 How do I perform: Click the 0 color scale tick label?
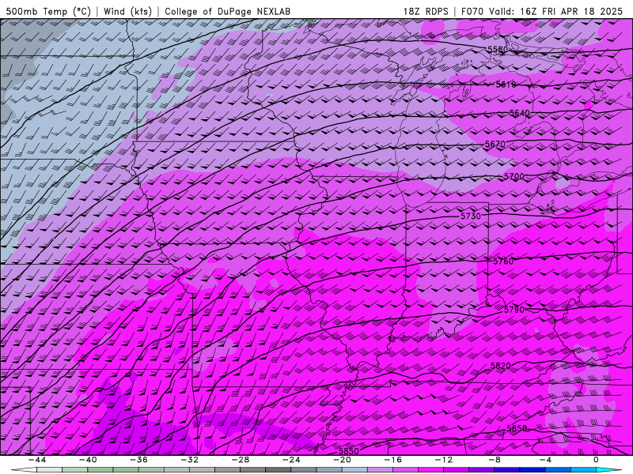pyautogui.click(x=596, y=460)
